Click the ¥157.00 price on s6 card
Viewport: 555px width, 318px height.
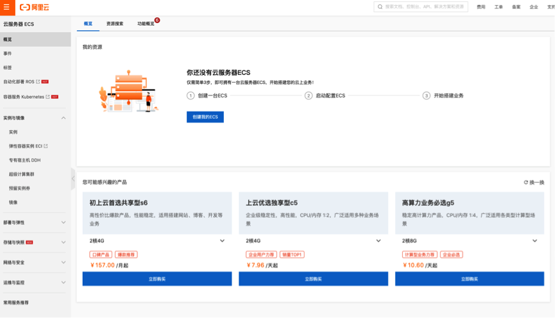[x=103, y=265]
